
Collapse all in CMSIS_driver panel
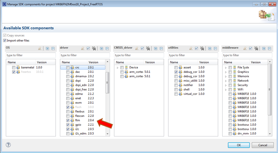tap(161, 49)
